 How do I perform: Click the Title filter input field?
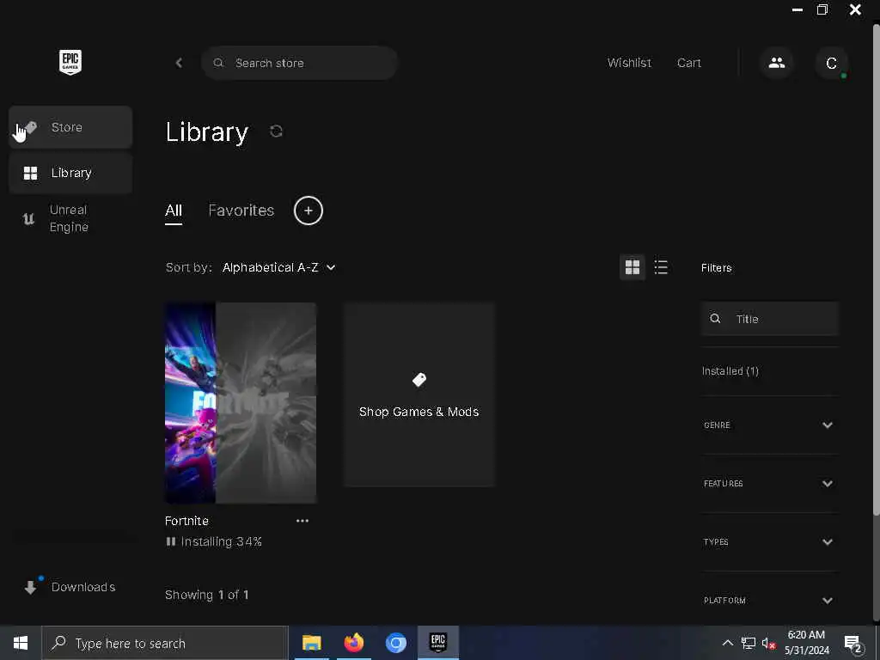[769, 319]
